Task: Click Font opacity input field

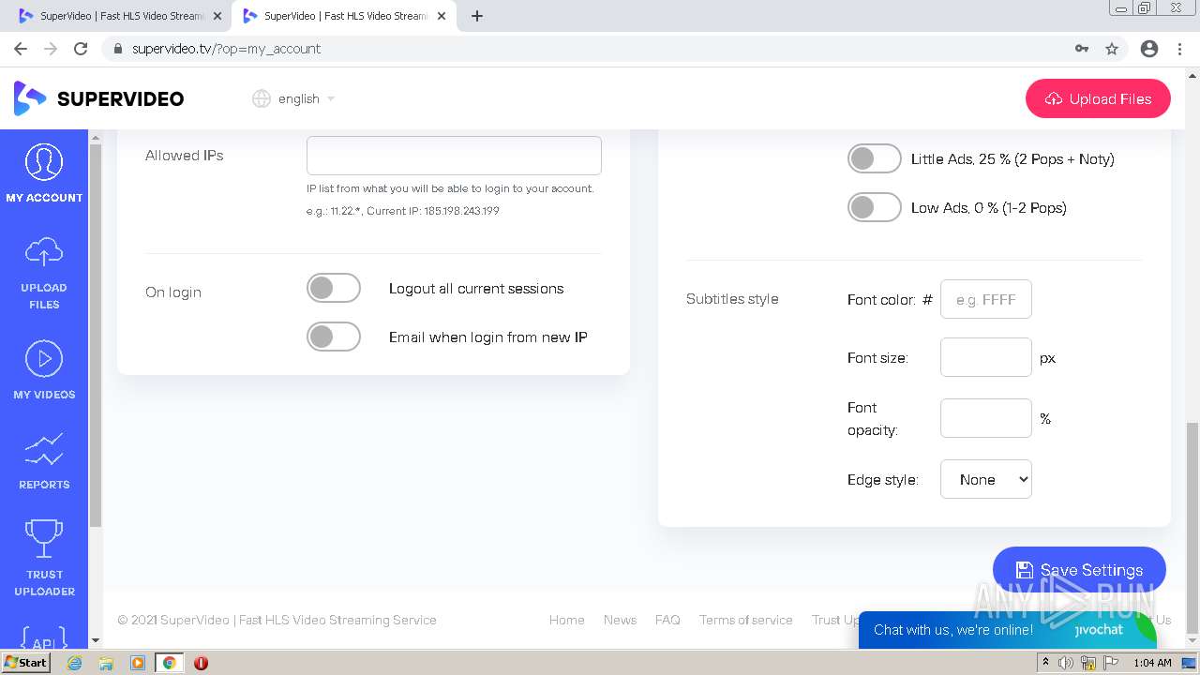Action: point(985,418)
